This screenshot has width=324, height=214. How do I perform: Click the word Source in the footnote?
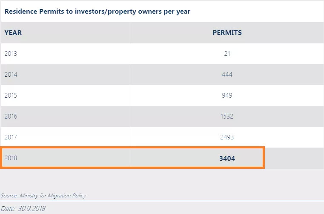tap(9, 196)
